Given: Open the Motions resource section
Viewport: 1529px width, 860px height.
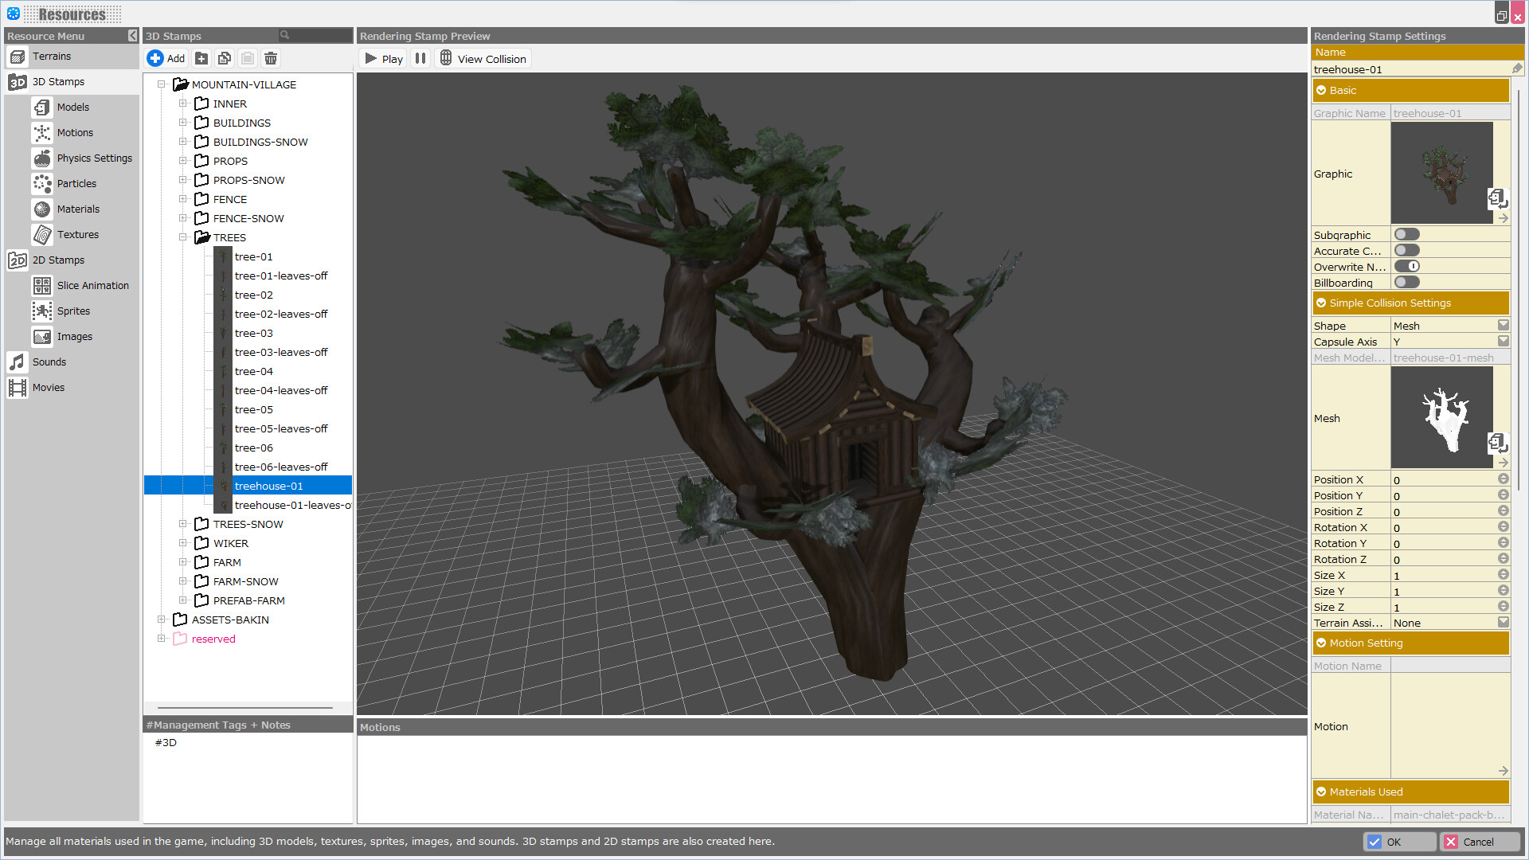Looking at the screenshot, I should pyautogui.click(x=74, y=132).
